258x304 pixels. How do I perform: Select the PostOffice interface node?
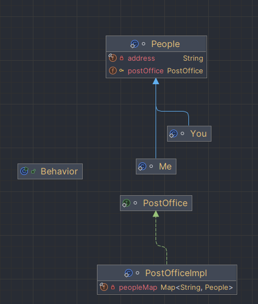click(156, 203)
